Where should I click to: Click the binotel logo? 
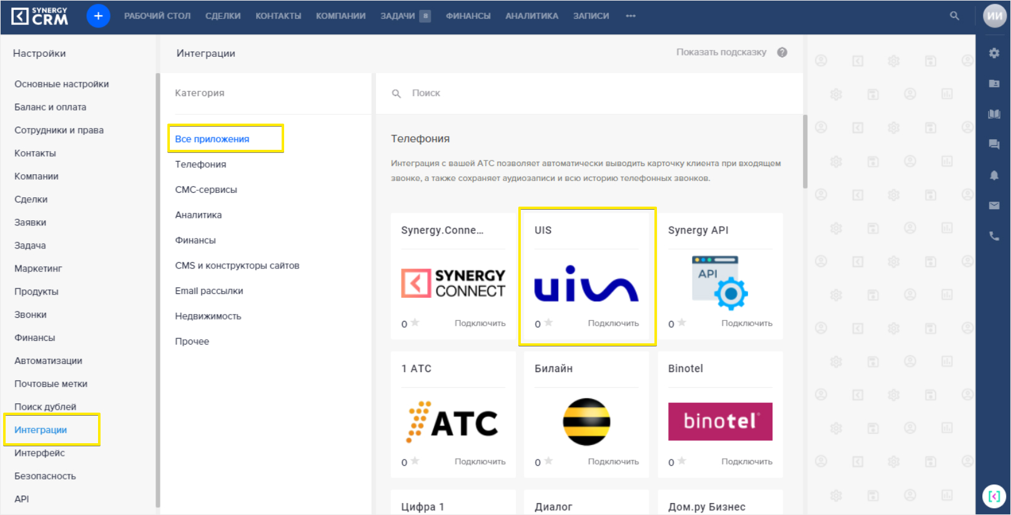(720, 421)
